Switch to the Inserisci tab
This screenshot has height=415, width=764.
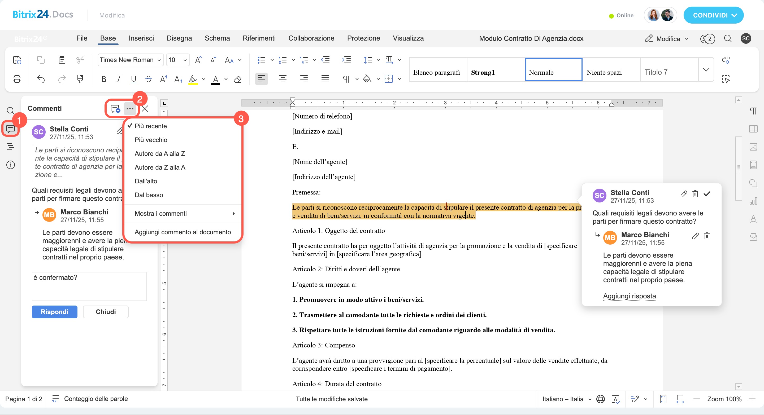(141, 38)
